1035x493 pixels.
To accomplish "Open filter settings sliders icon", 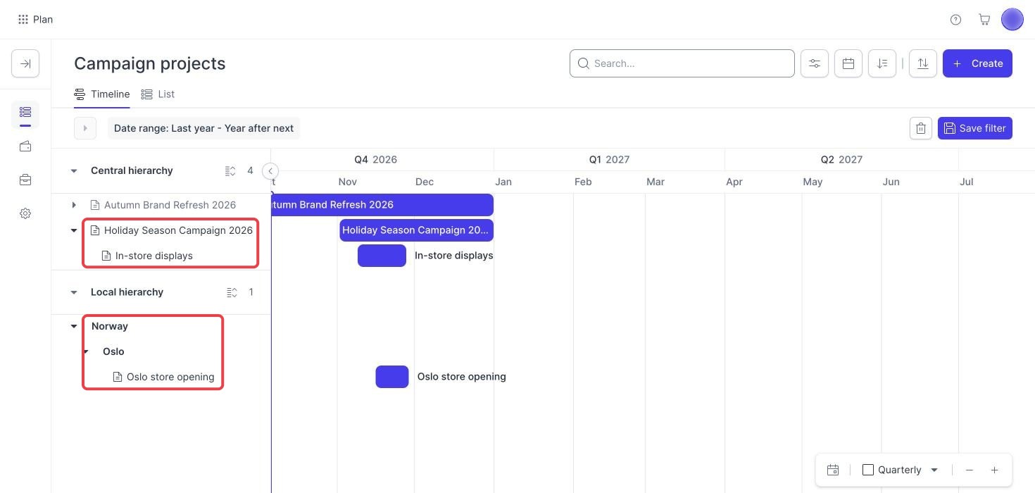I will click(x=815, y=63).
